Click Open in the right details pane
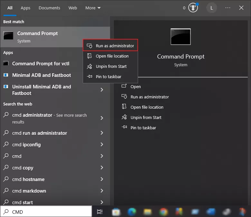Image resolution: width=251 pixels, height=217 pixels. click(x=135, y=87)
